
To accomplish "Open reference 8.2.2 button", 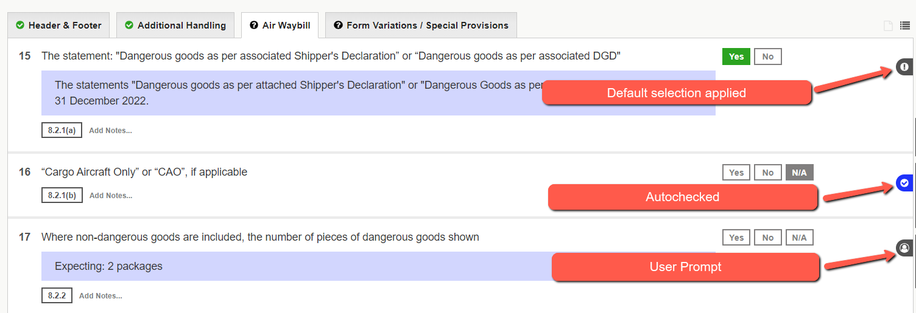I will tap(57, 295).
